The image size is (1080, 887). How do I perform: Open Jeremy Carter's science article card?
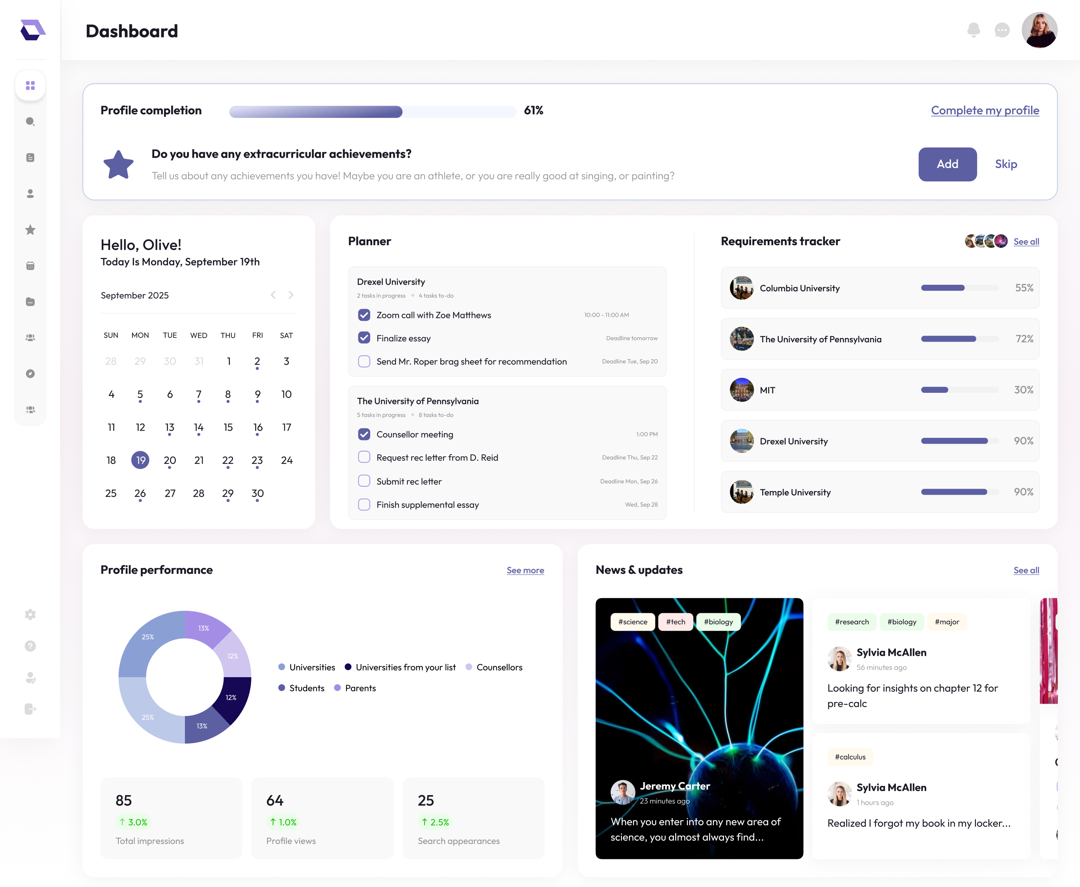coord(699,728)
